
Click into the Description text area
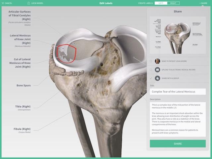point(178,119)
